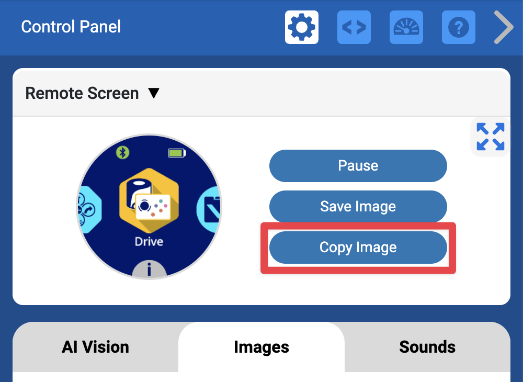Screen dimensions: 523x382
Task: Pause the remote screen stream
Action: (x=358, y=165)
